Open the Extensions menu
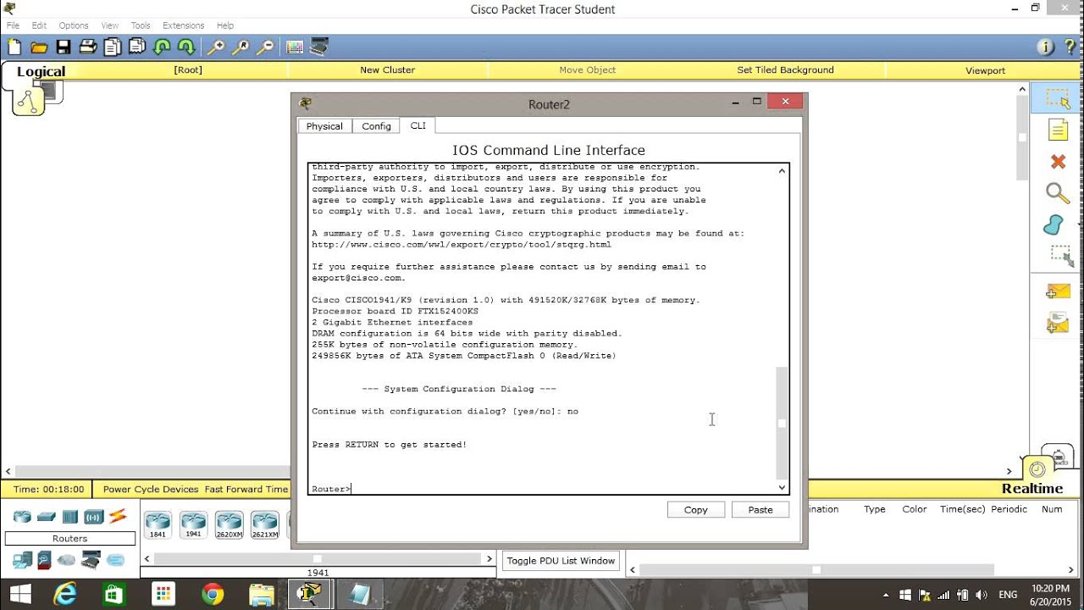 click(184, 25)
